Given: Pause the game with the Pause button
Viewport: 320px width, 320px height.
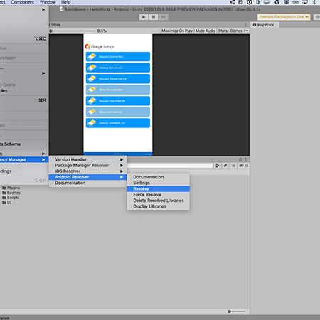Looking at the screenshot, I should [154, 17].
